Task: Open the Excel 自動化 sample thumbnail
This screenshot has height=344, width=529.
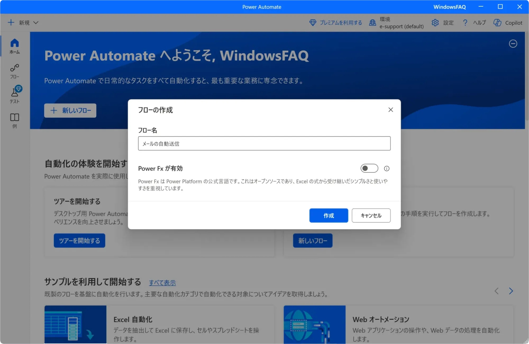Action: pos(75,325)
